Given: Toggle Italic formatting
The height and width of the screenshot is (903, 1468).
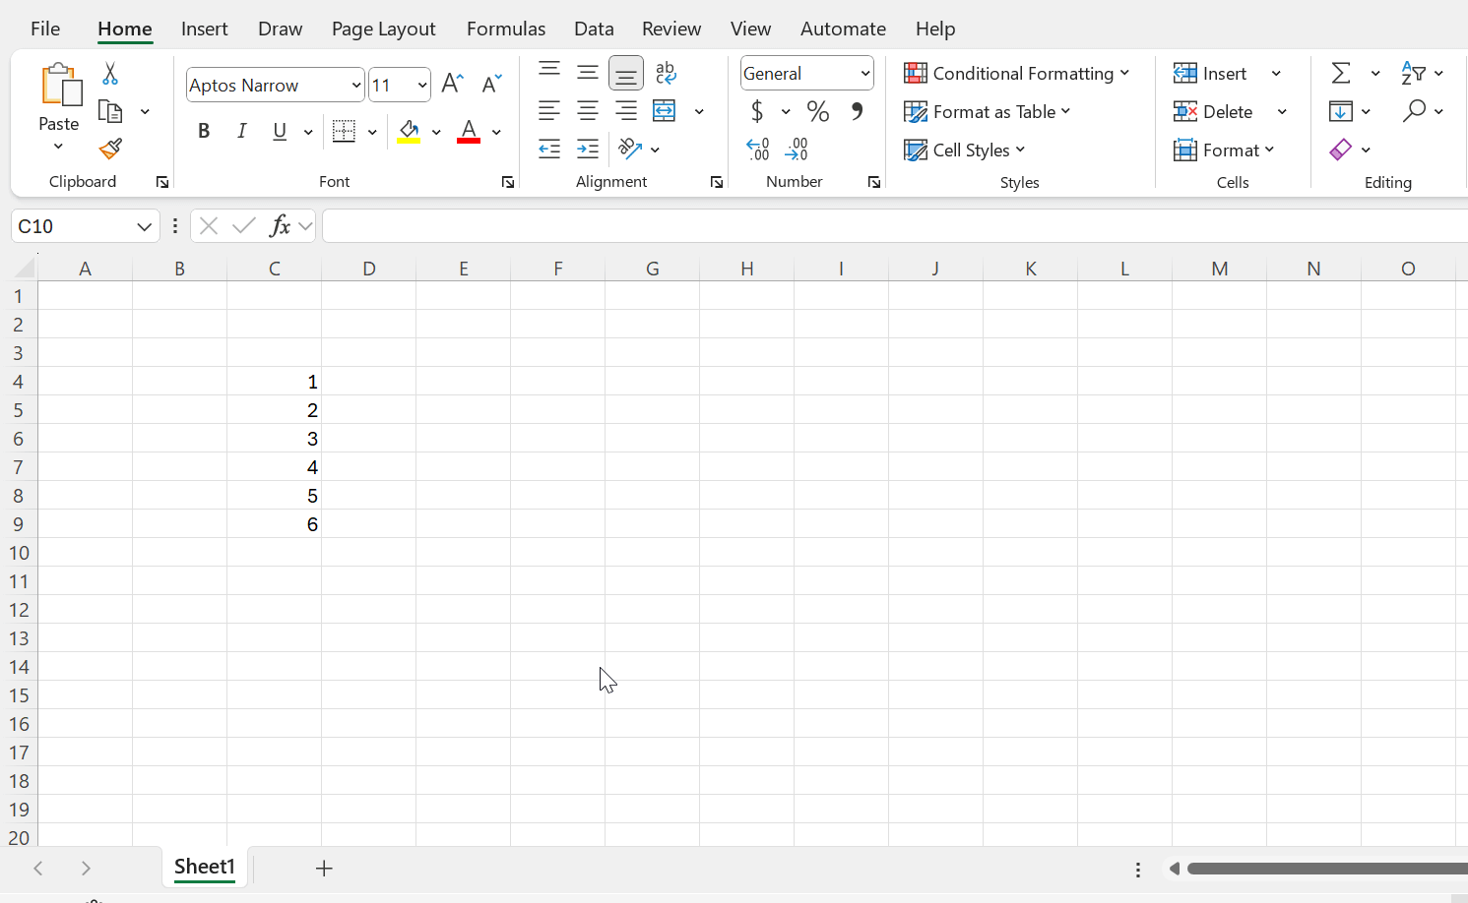Looking at the screenshot, I should (x=241, y=131).
